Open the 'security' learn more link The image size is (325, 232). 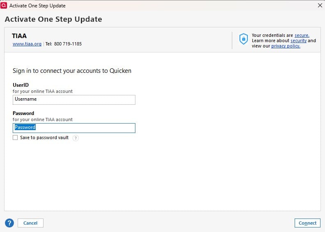pos(298,41)
